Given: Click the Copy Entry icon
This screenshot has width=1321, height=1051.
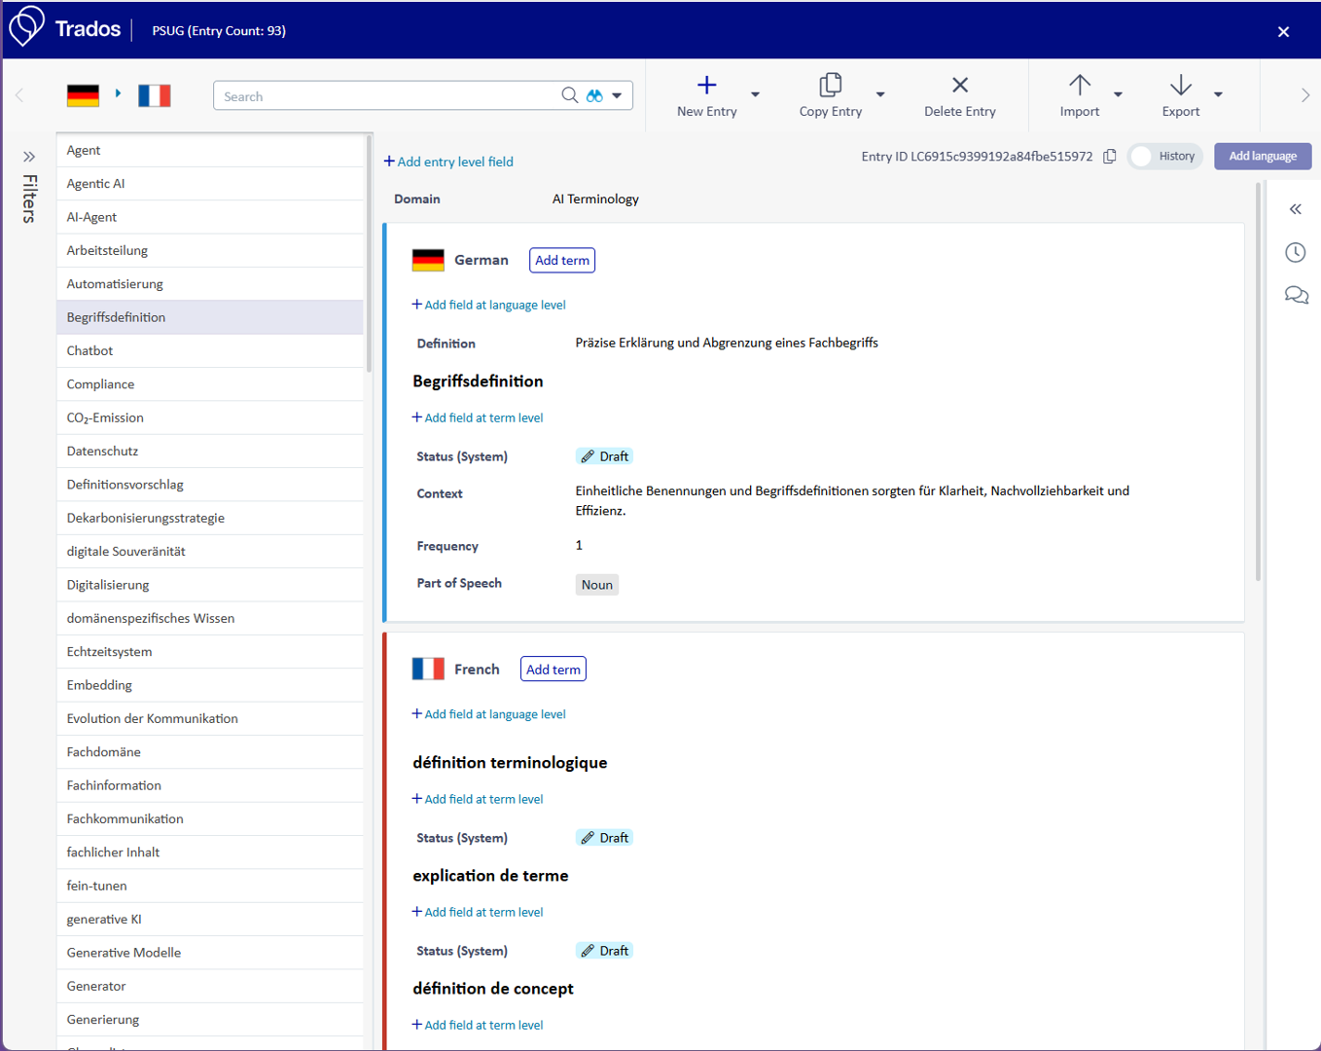Looking at the screenshot, I should [x=830, y=86].
